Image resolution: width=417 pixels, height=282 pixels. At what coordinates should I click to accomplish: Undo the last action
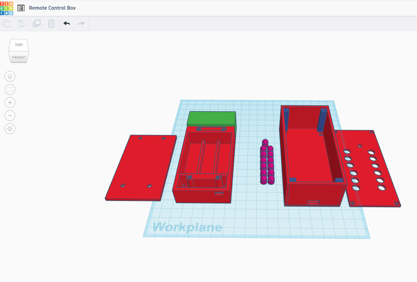click(x=67, y=23)
